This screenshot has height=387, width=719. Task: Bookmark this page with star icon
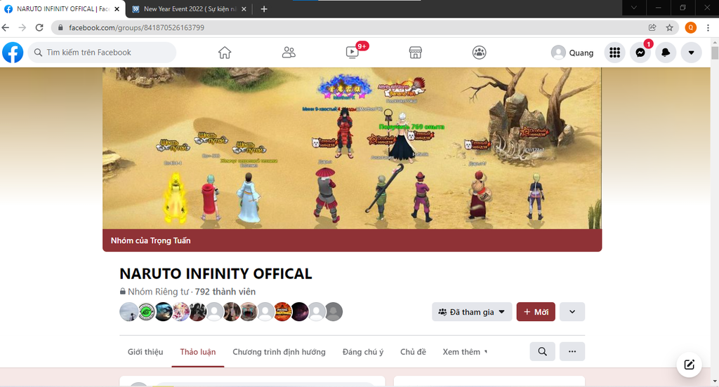tap(669, 27)
